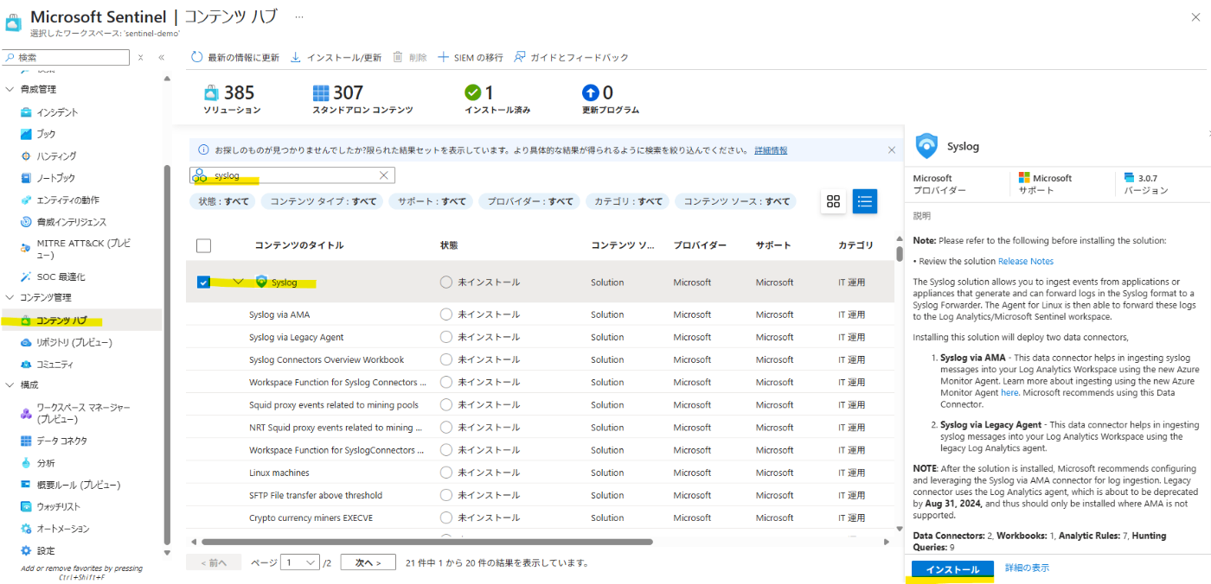The height and width of the screenshot is (584, 1211).
Task: Clear the syslog search text
Action: point(384,175)
